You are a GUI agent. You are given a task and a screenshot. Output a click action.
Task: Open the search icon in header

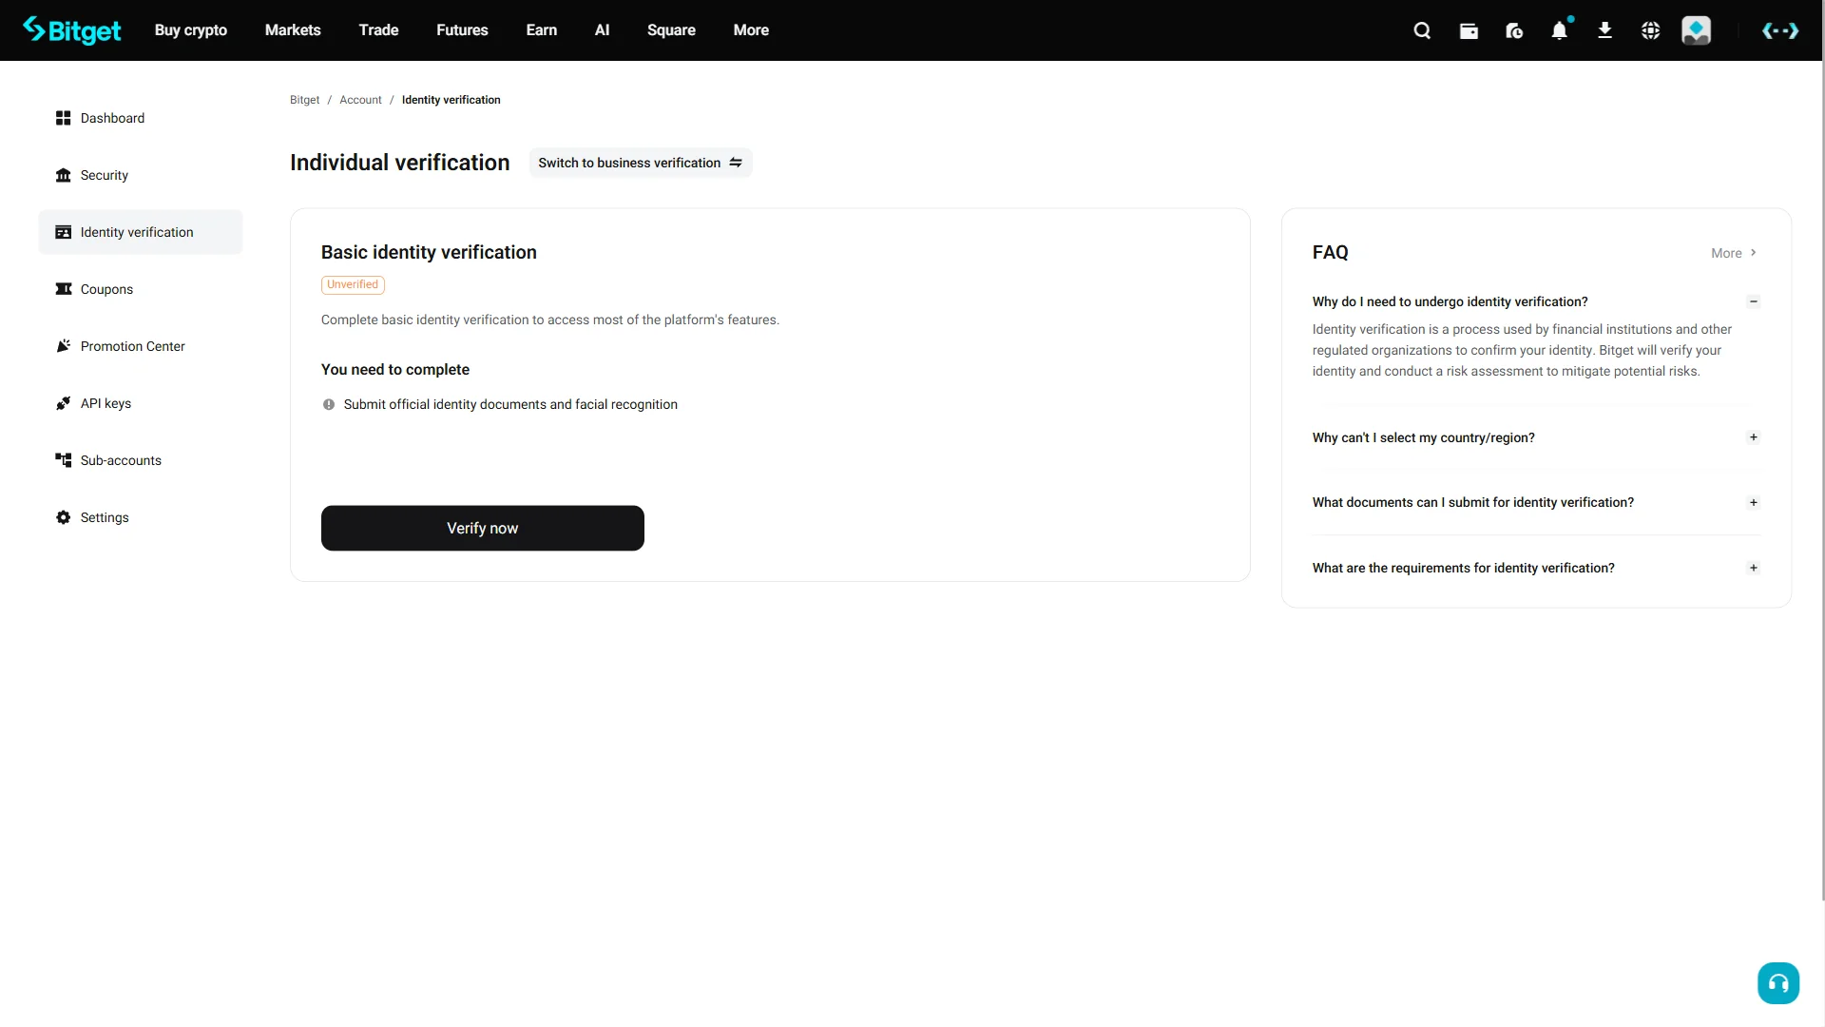1422,30
